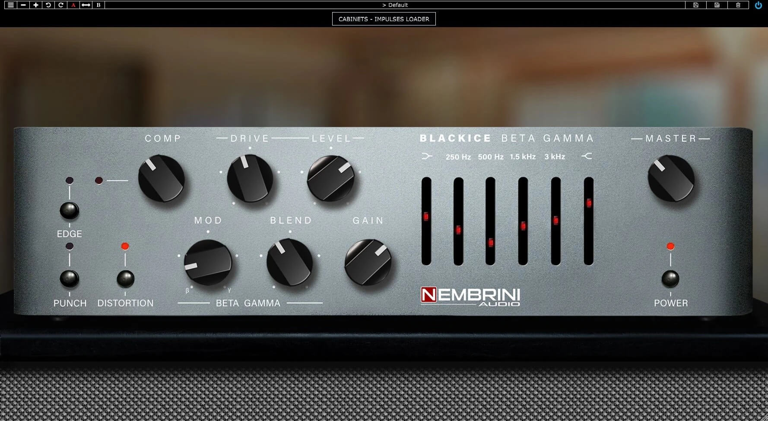Save the current preset with floppy icon

click(x=696, y=5)
